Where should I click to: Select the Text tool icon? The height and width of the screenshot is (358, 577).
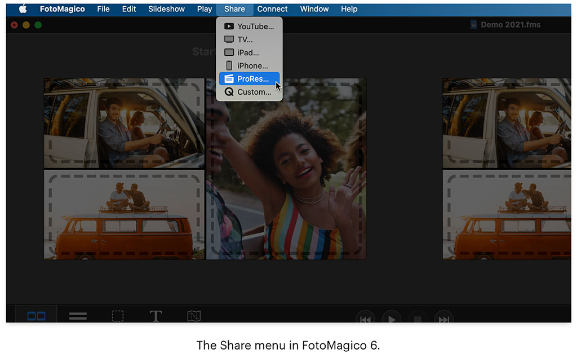[x=156, y=316]
